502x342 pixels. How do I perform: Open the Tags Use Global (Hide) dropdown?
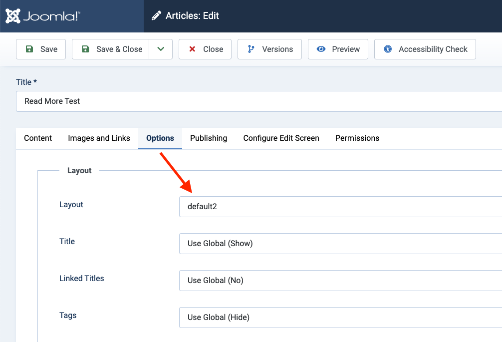point(339,318)
